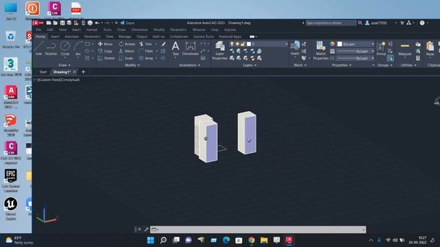
Task: Activate the Trim tool
Action: pyautogui.click(x=146, y=44)
